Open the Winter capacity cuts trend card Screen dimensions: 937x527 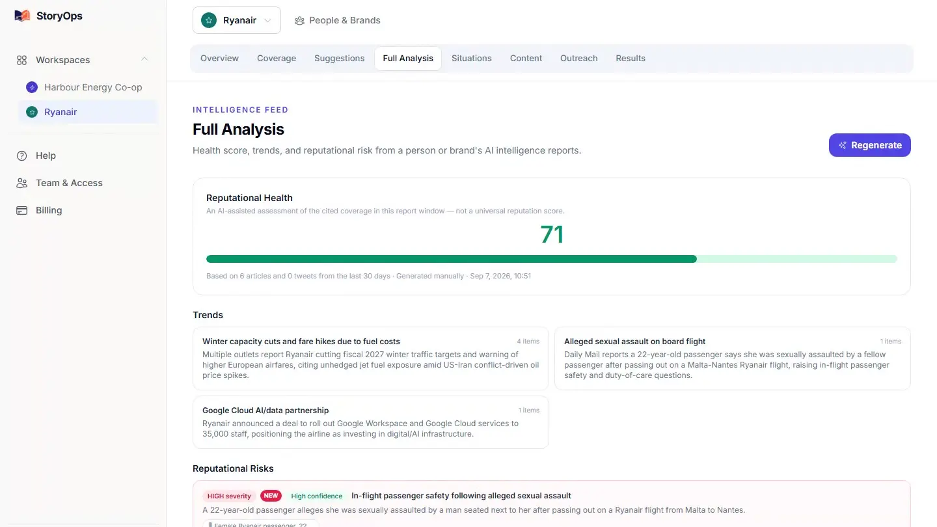[x=371, y=358]
